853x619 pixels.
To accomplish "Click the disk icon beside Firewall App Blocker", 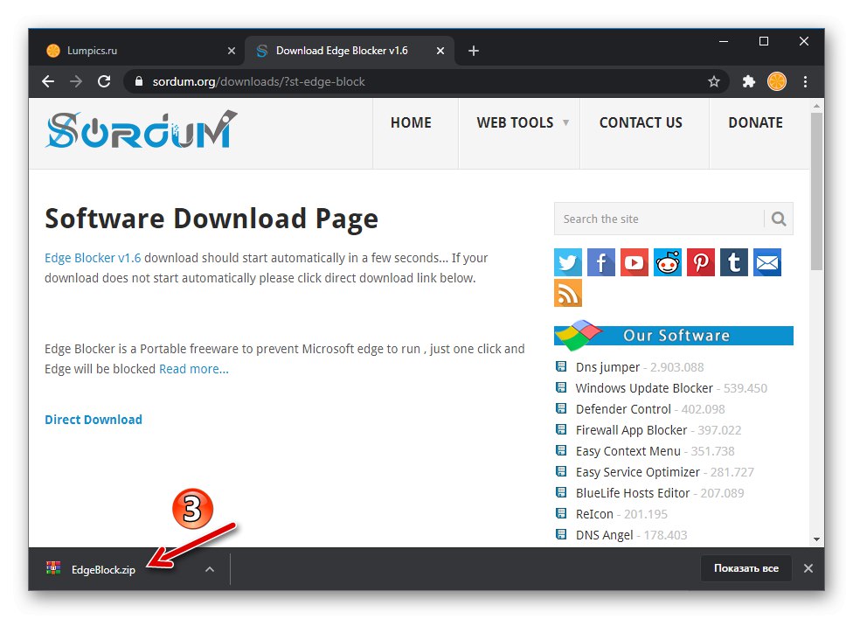I will 561,429.
